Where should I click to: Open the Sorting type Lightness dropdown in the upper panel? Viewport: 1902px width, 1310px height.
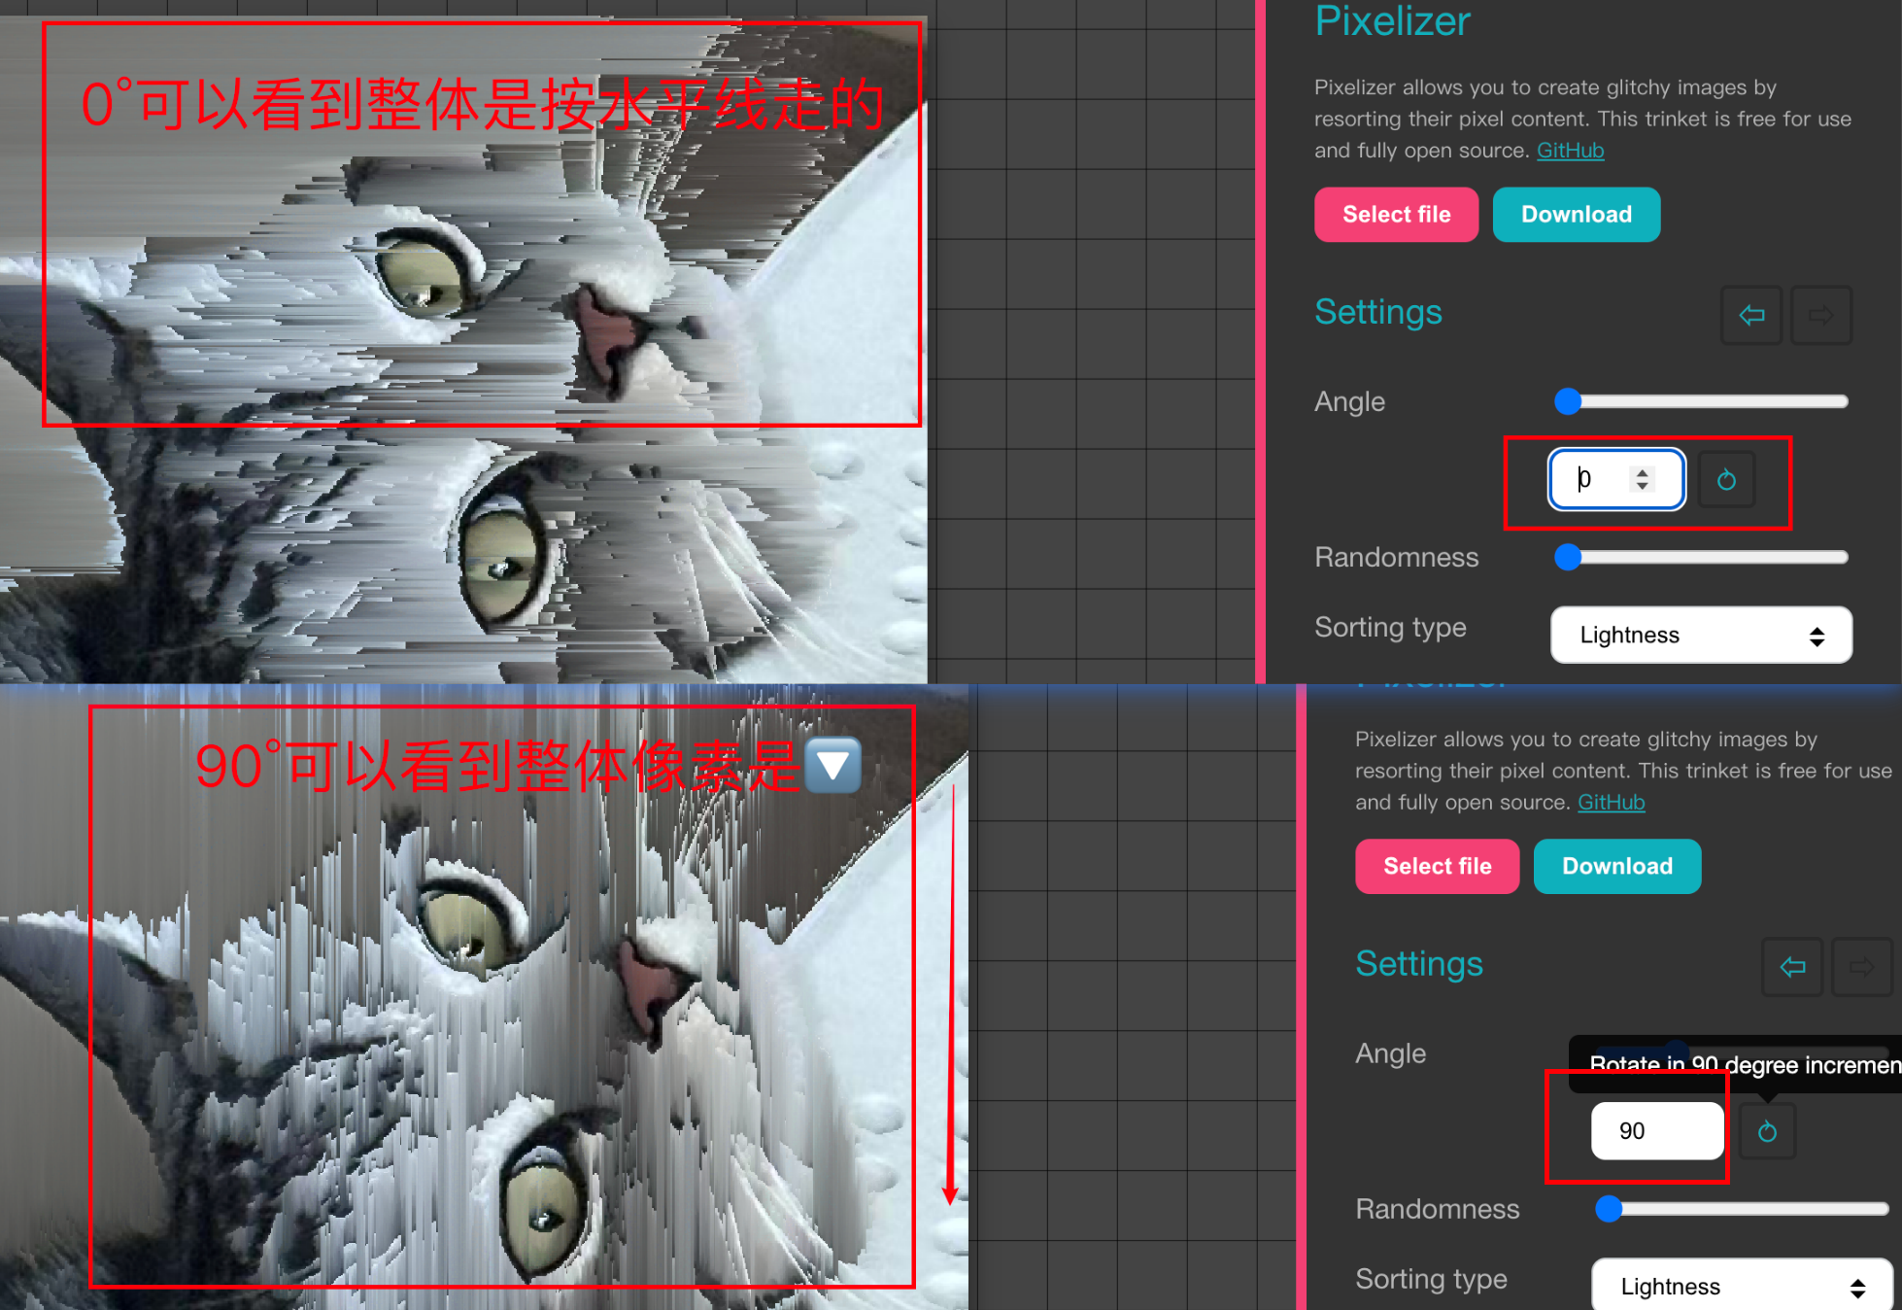tap(1701, 635)
